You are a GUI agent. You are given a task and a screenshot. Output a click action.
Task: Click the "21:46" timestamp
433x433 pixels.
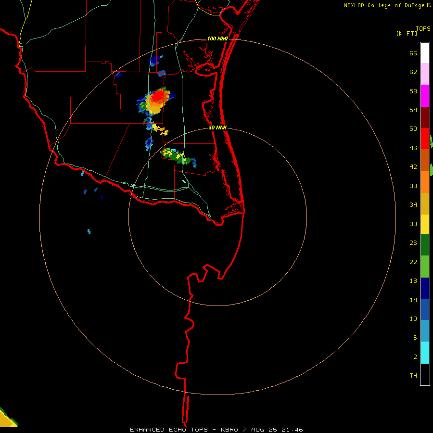292,430
